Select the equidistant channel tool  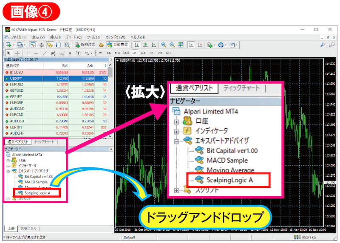pos(53,53)
